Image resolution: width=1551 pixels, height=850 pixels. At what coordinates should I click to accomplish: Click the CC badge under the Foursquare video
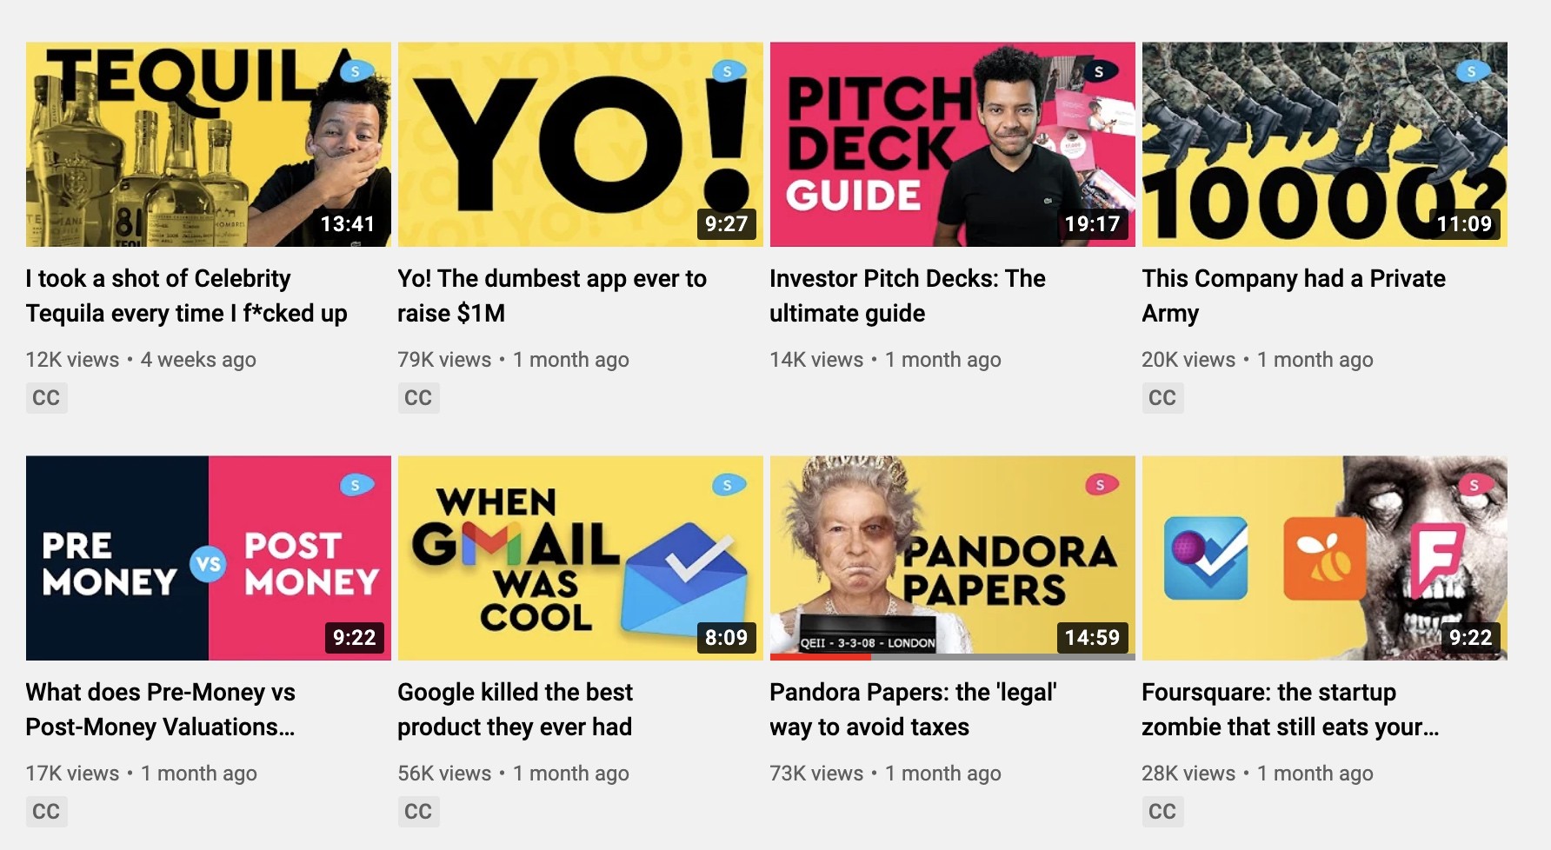tap(1162, 812)
